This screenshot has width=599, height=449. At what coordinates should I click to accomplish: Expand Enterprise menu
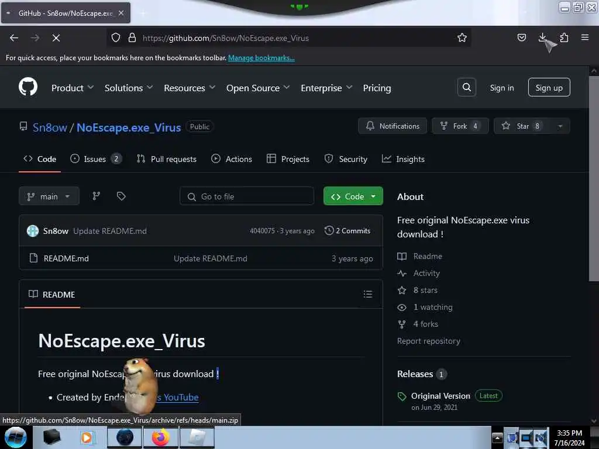coord(326,88)
